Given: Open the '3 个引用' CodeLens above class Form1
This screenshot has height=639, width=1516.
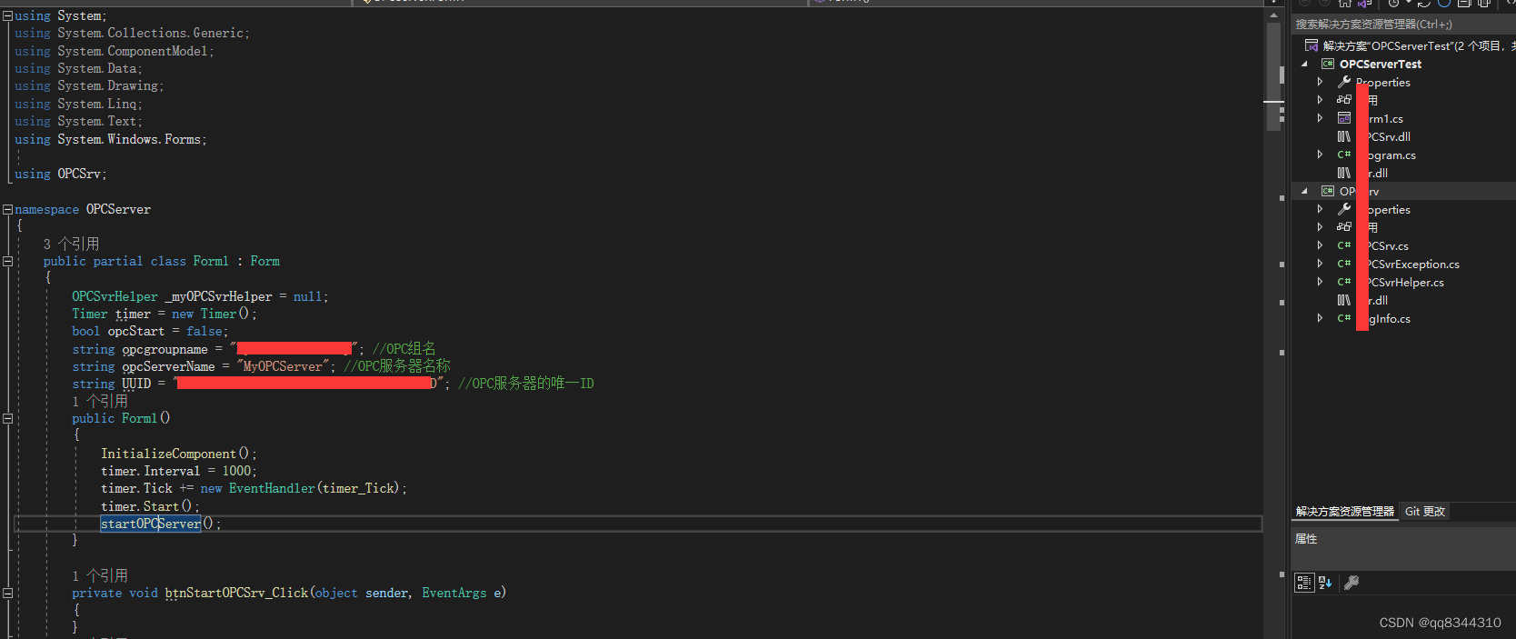Looking at the screenshot, I should click(72, 244).
